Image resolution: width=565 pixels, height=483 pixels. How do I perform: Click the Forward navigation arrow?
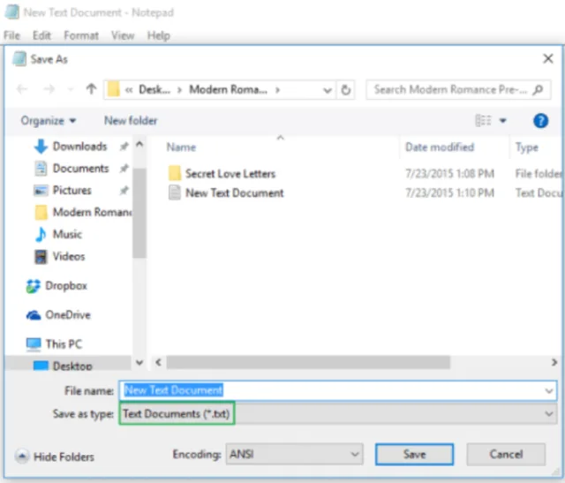[x=49, y=89]
